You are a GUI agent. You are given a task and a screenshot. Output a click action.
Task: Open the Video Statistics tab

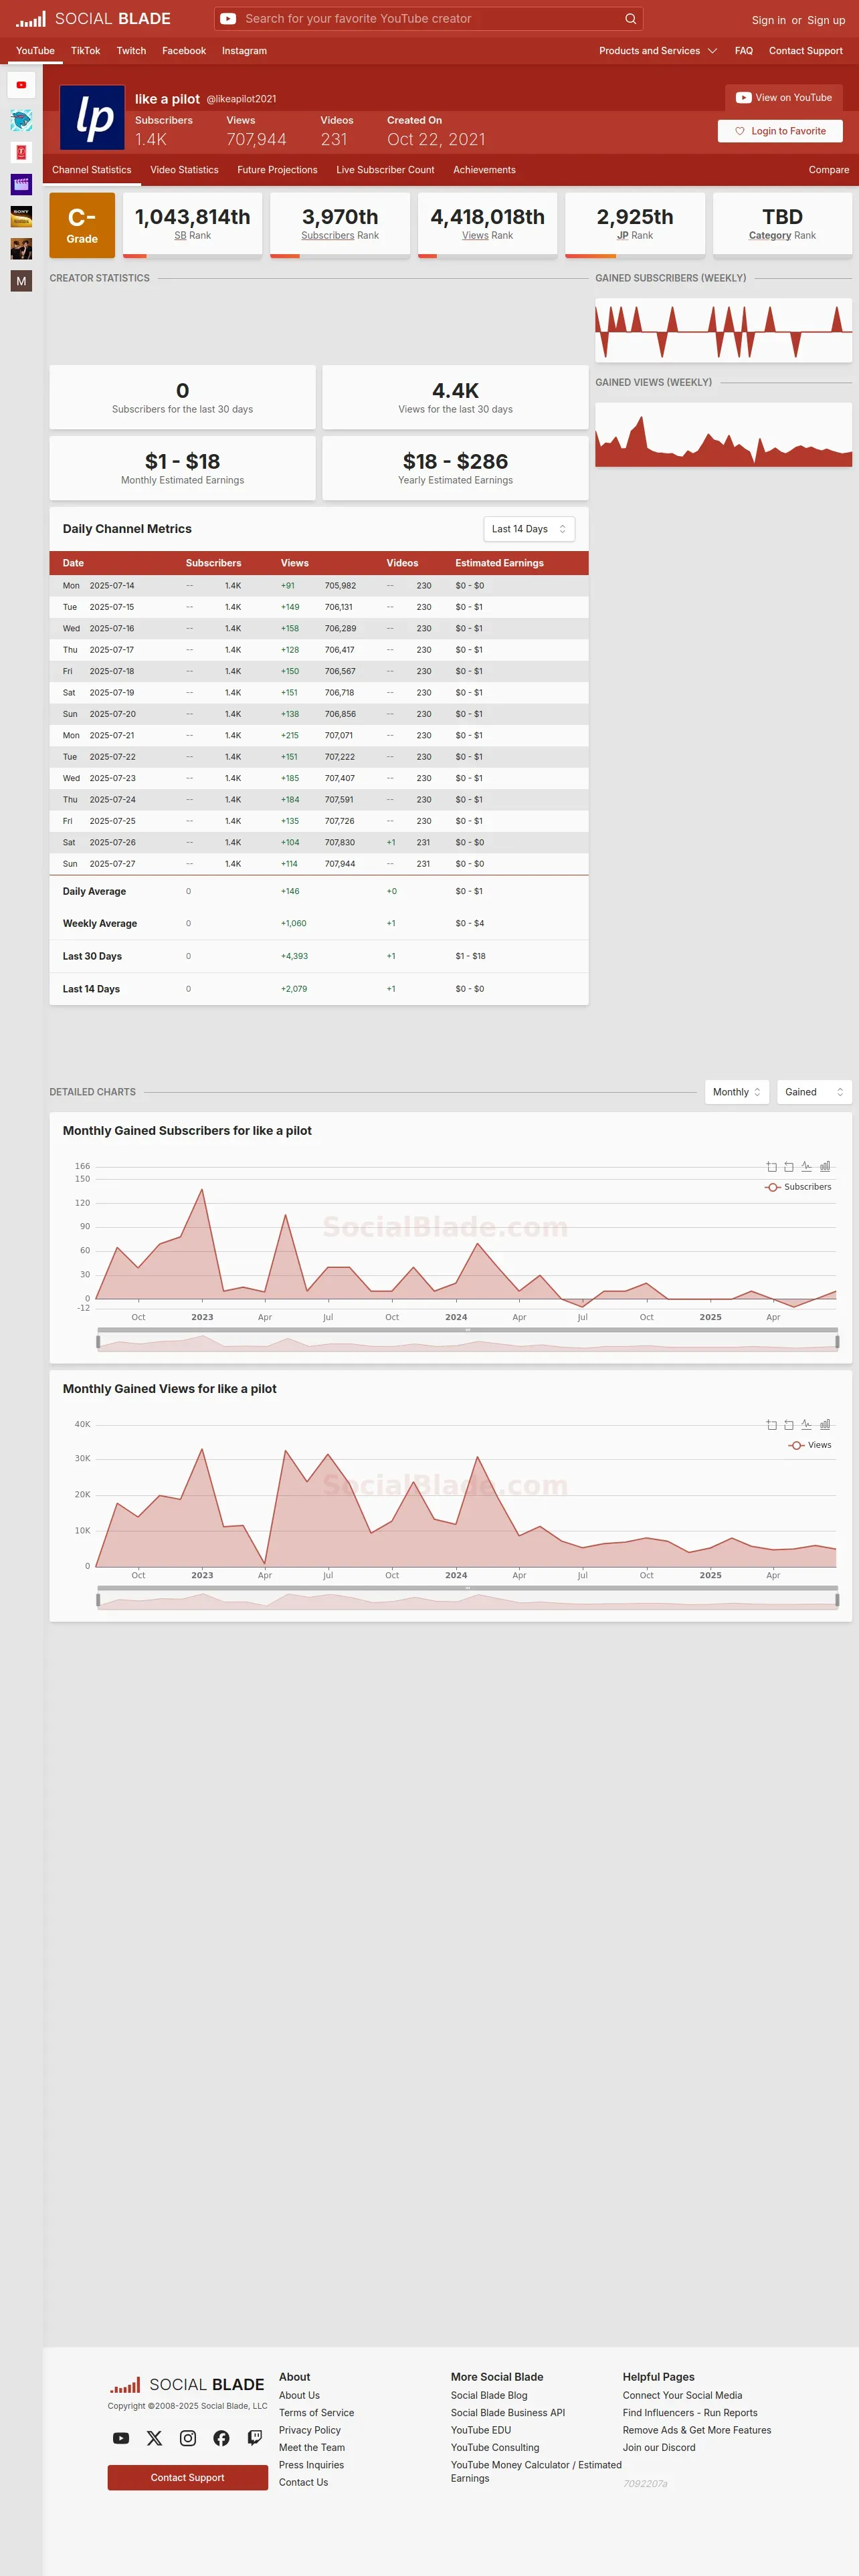click(x=184, y=170)
